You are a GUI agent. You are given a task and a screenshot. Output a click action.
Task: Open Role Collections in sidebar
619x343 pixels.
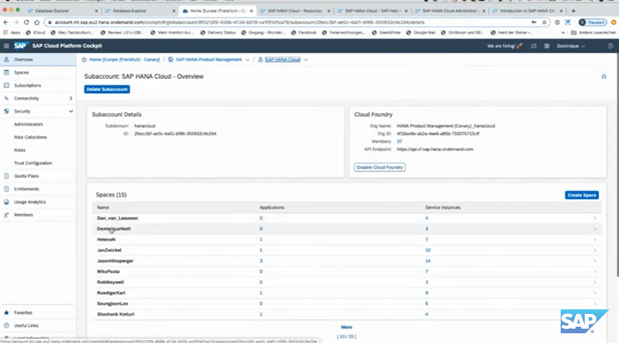pyautogui.click(x=30, y=137)
